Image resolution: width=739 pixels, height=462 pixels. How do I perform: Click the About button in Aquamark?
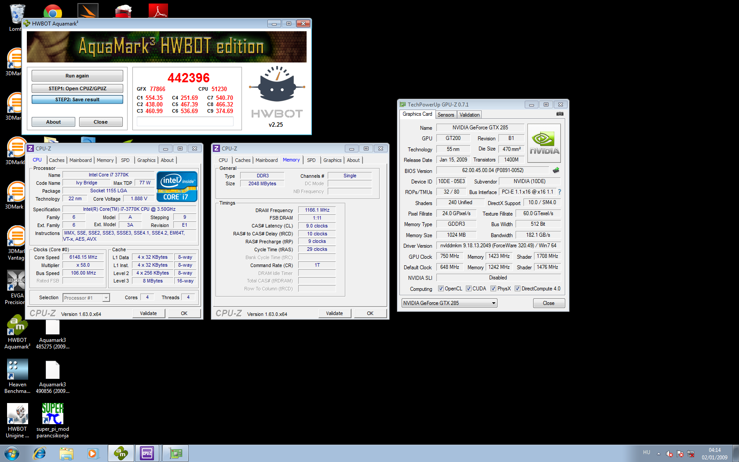click(53, 122)
